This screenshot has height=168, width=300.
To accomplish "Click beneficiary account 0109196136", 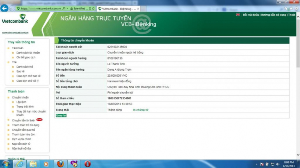I will [115, 58].
